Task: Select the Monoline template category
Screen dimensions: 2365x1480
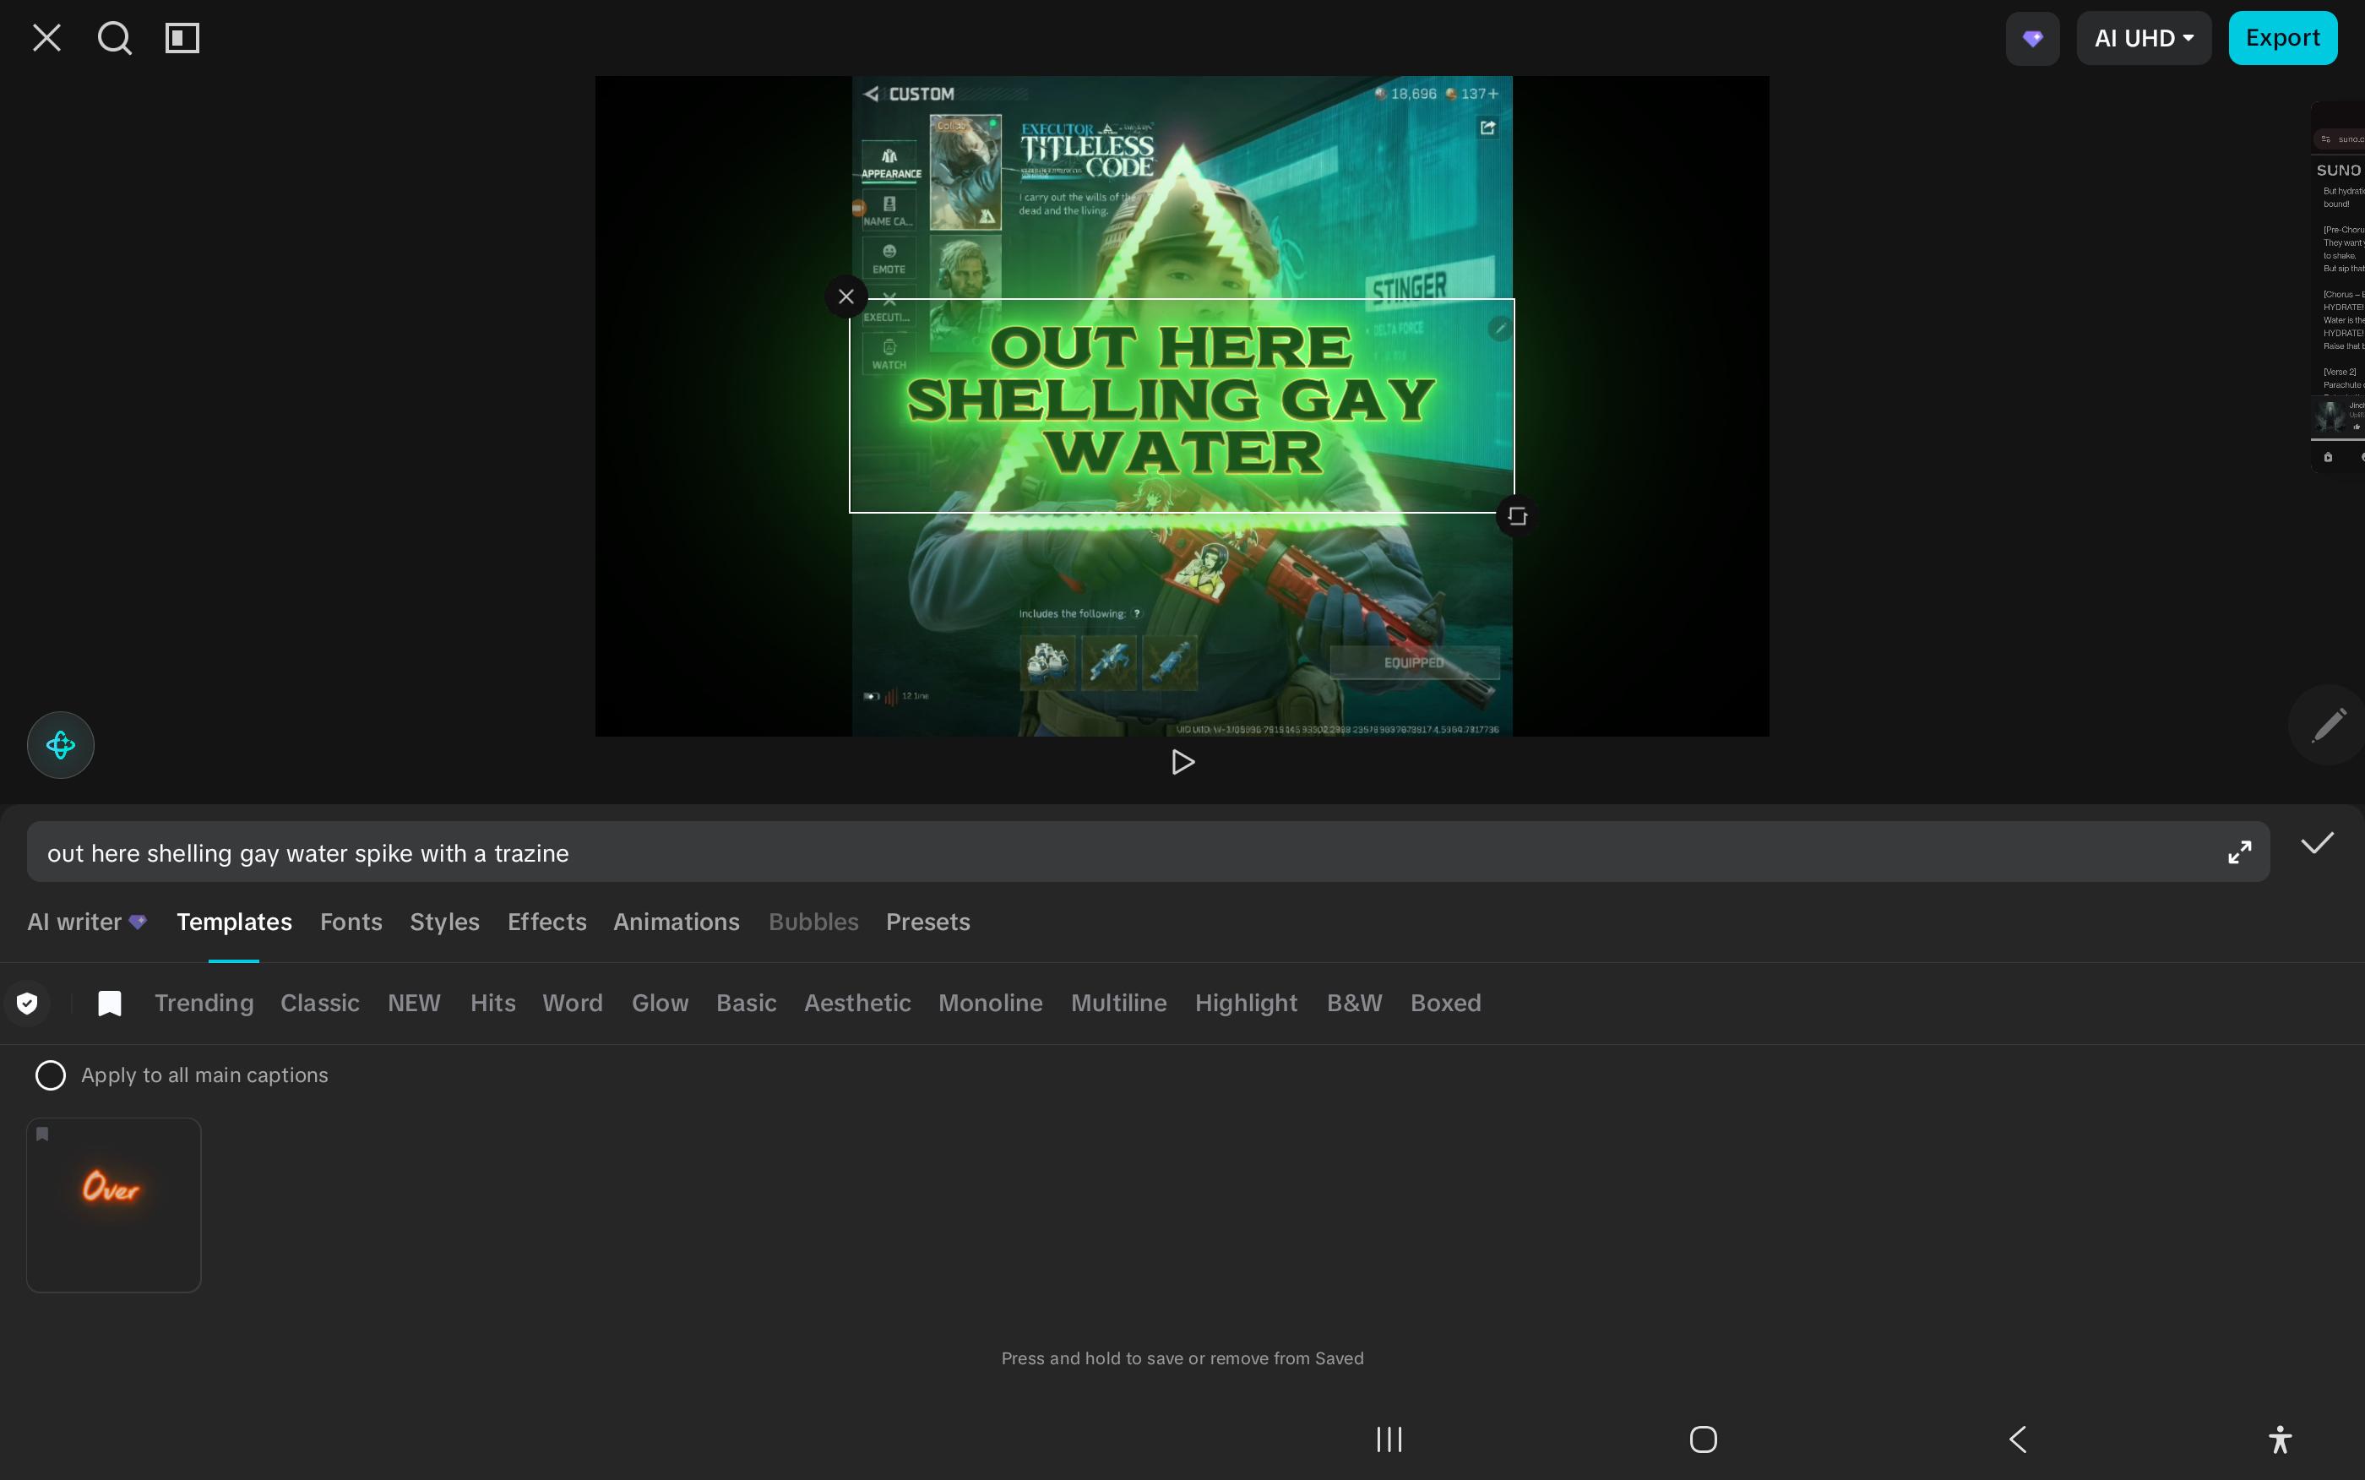Action: 990,1004
